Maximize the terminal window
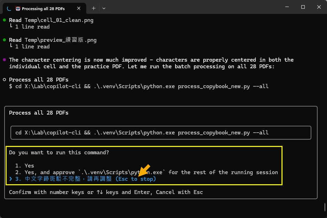Image resolution: width=327 pixels, height=218 pixels. 303,7
